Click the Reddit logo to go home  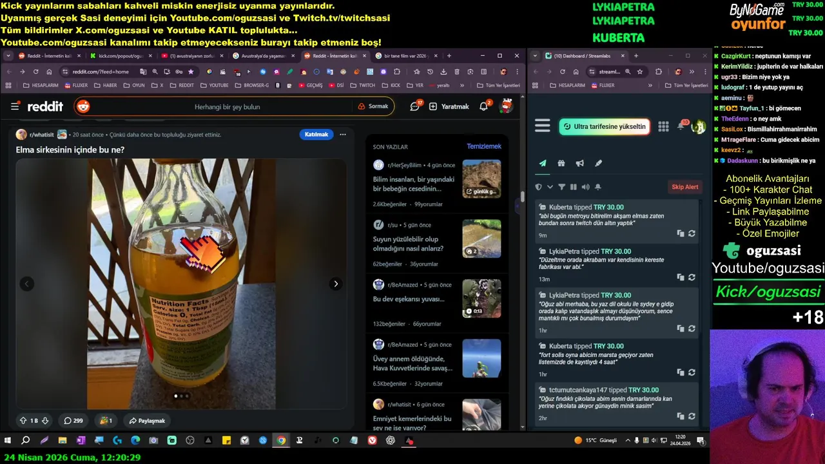click(x=45, y=106)
